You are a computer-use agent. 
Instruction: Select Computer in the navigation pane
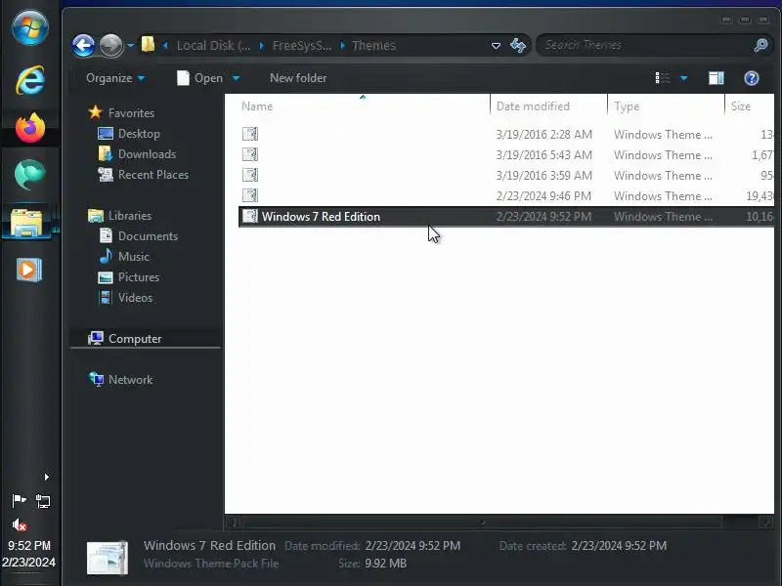(125, 338)
